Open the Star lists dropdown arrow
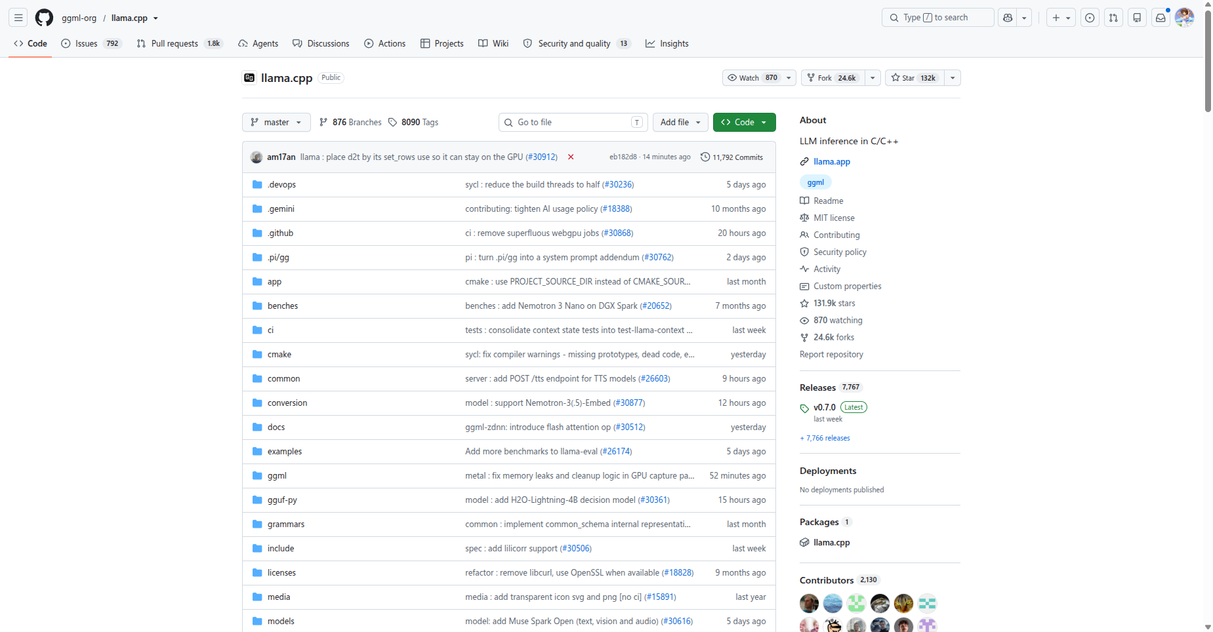 click(x=953, y=78)
